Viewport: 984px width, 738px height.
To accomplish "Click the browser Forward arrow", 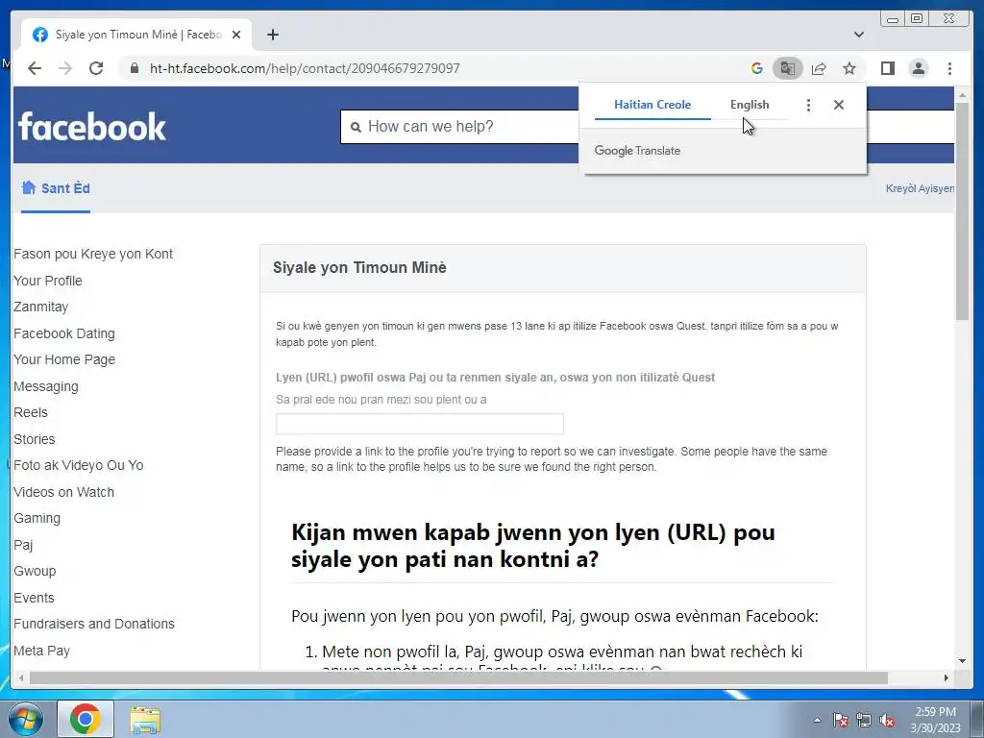I will tap(65, 68).
